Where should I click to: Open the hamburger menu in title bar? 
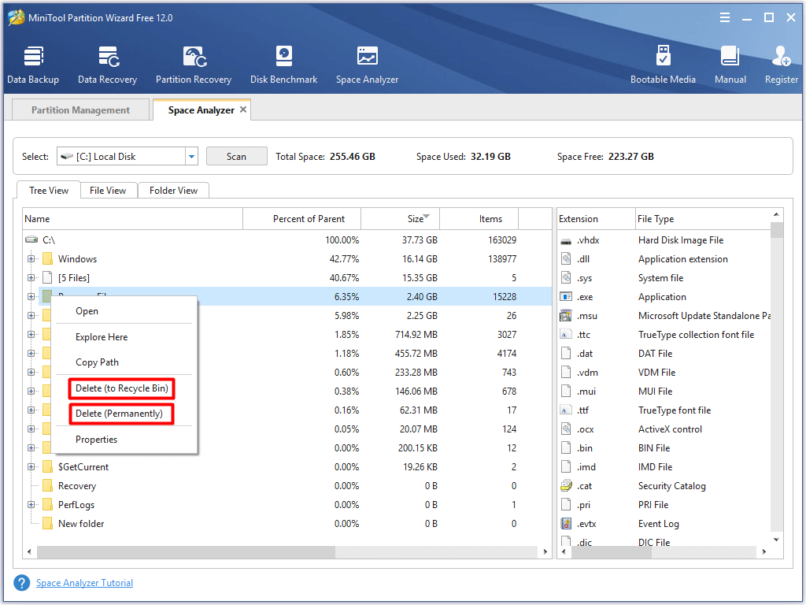[x=725, y=17]
